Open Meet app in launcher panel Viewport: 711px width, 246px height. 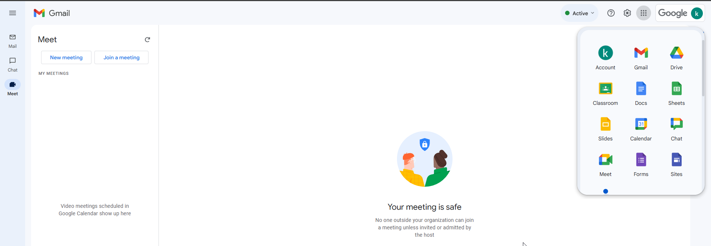(605, 164)
